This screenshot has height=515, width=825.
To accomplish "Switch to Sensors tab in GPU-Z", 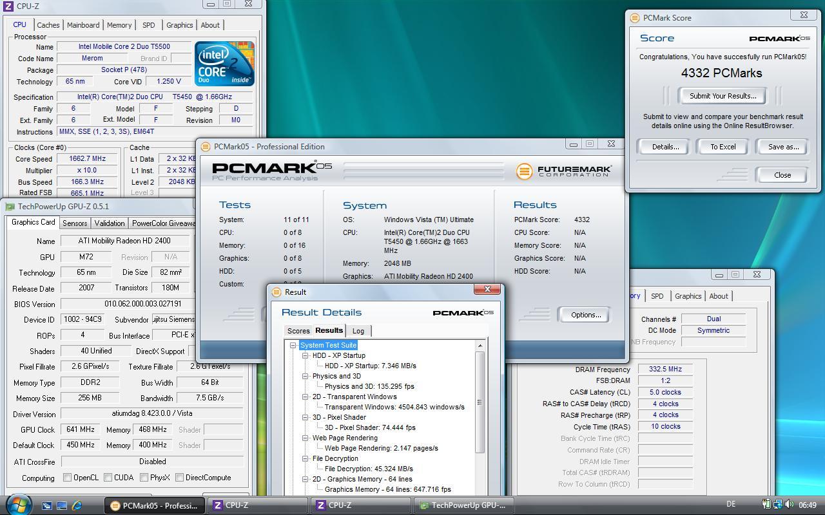I will 75,223.
